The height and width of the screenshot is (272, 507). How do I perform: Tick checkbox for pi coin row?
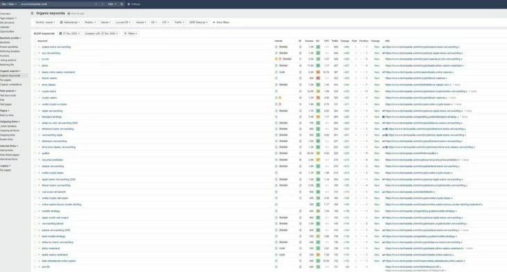pyautogui.click(x=35, y=59)
